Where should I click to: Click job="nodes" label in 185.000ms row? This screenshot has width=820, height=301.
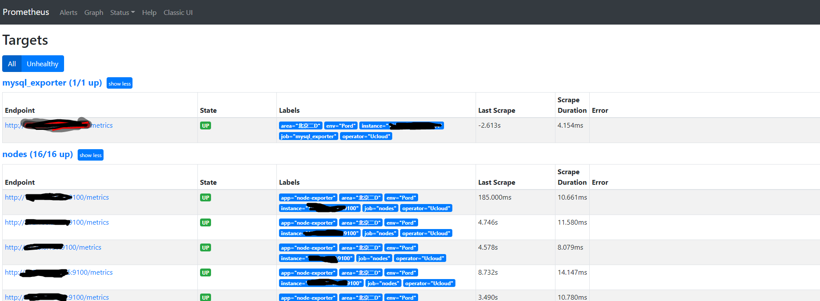click(380, 208)
